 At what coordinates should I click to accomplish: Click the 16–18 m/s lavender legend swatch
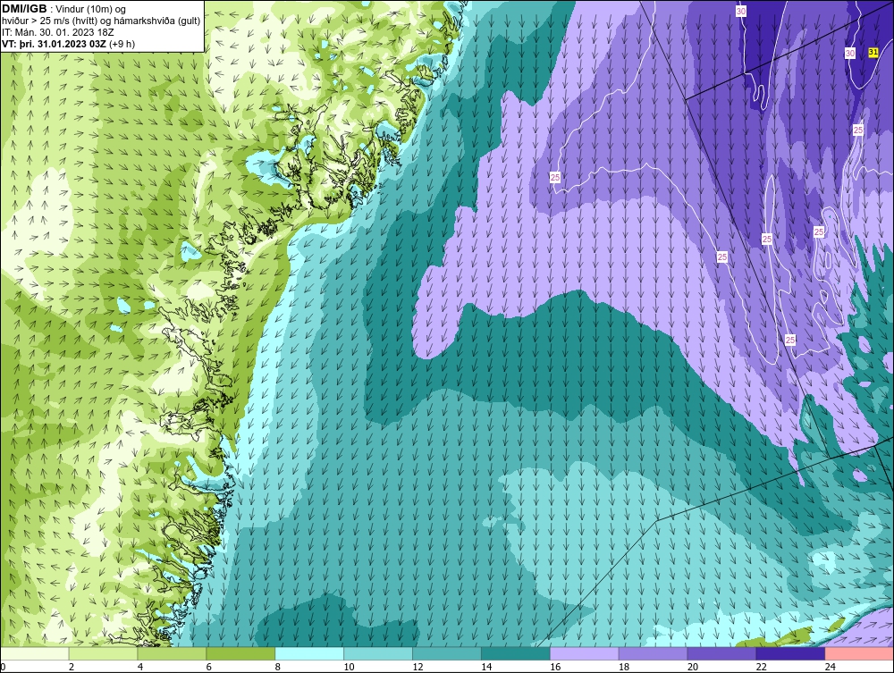coord(585,653)
